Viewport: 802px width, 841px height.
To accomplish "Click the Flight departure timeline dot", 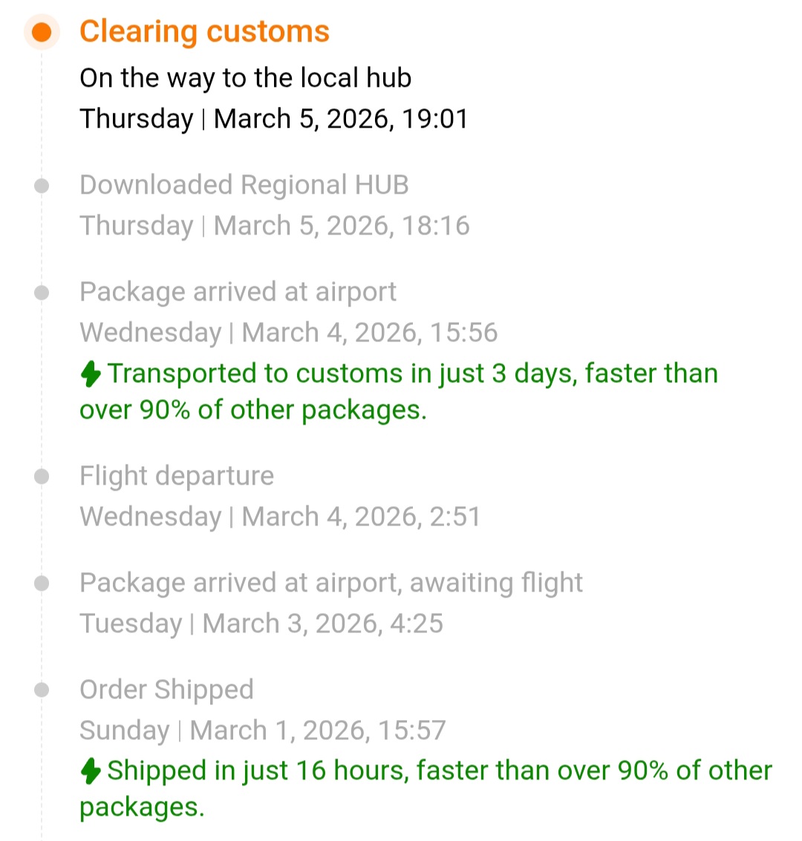I will pos(42,477).
